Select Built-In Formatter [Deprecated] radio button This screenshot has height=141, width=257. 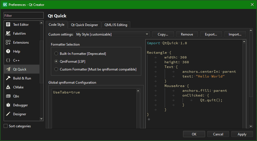click(56, 53)
